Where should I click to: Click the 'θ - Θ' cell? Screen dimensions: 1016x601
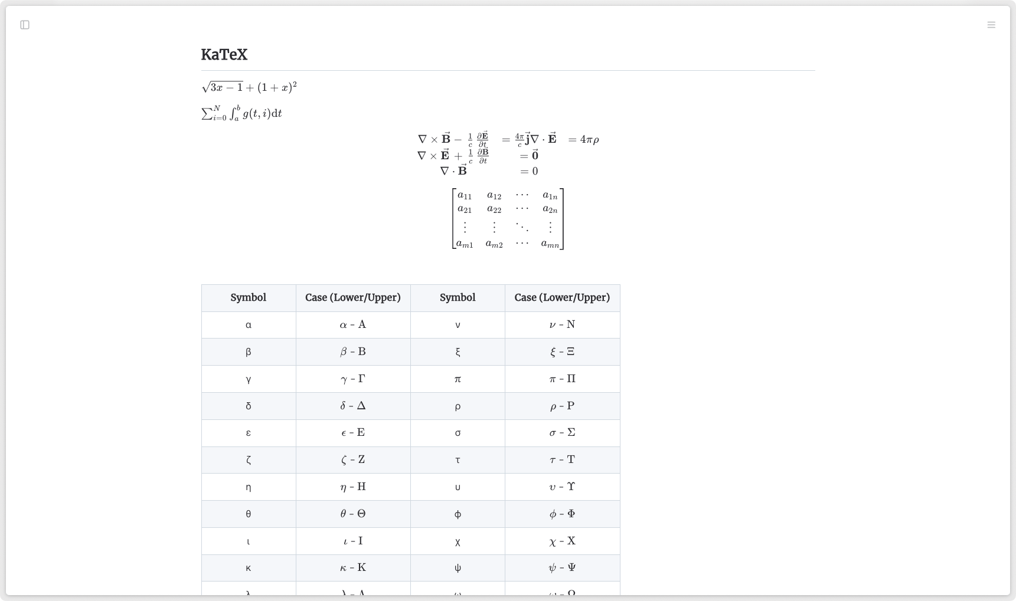pos(353,514)
